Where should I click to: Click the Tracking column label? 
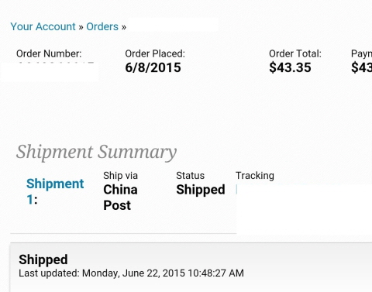point(255,176)
